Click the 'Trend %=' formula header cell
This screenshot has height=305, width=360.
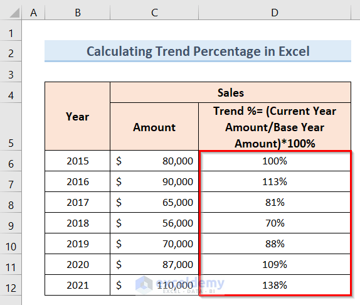coord(275,127)
